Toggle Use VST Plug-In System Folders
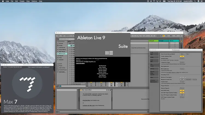 (x=182, y=93)
